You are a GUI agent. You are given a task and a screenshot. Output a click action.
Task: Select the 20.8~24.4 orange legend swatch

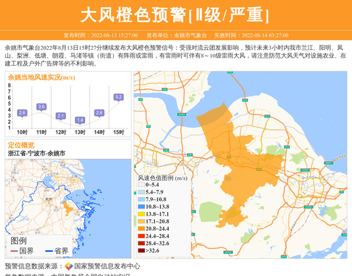(141, 229)
